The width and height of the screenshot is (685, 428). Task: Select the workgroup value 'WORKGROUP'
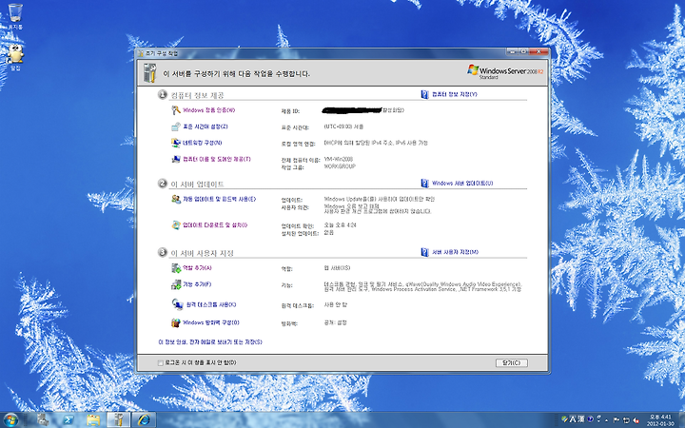[x=340, y=166]
